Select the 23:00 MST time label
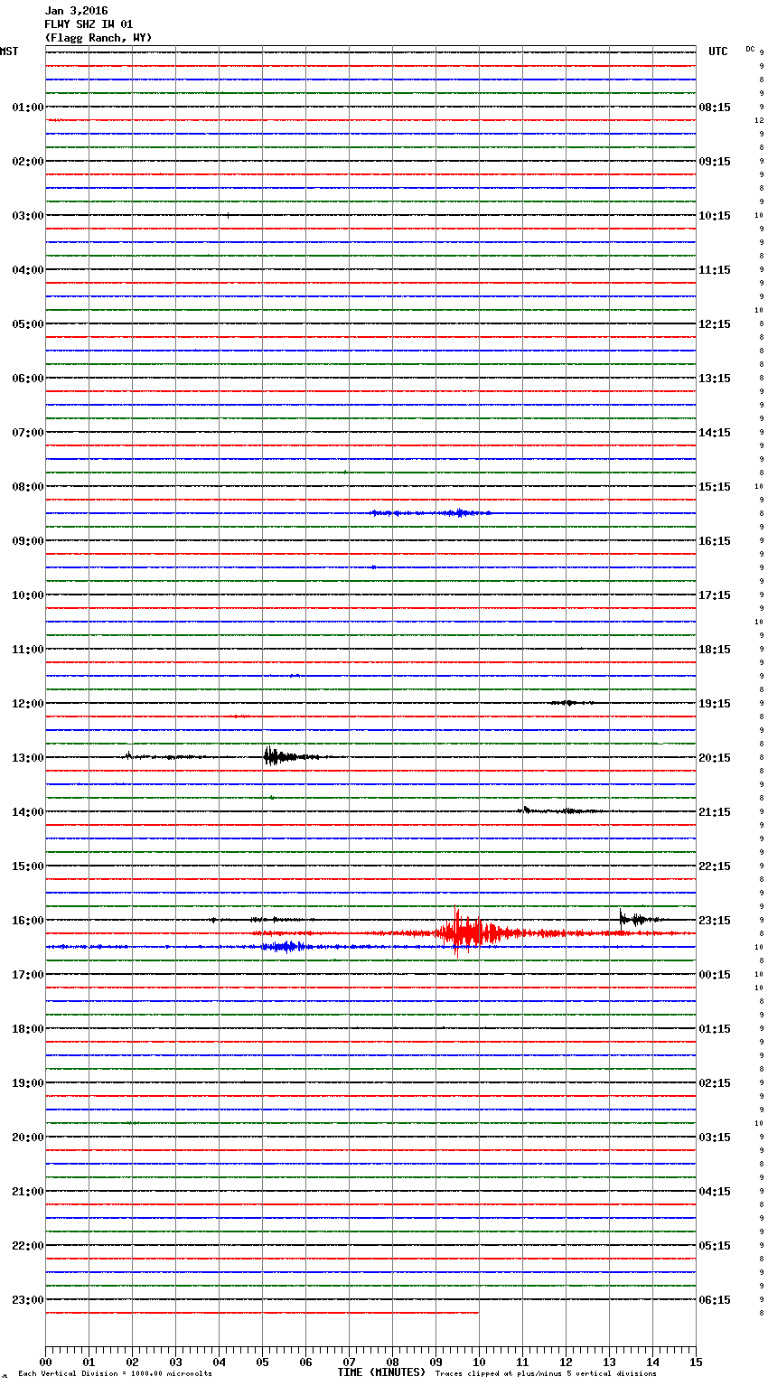Screen dimensions: 768x1386 (x=28, y=1300)
